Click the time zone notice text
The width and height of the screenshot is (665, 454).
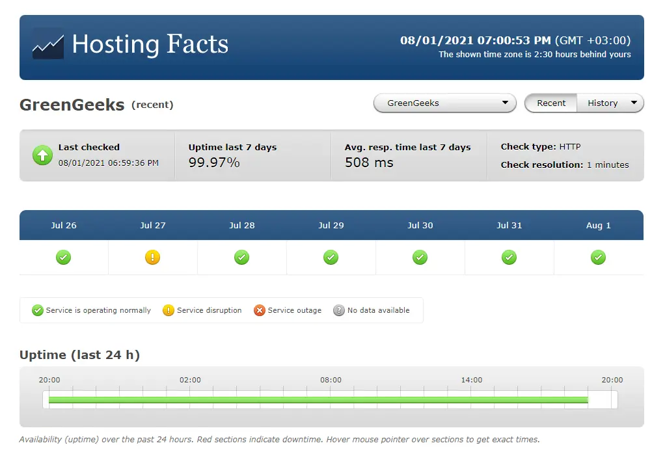point(535,54)
